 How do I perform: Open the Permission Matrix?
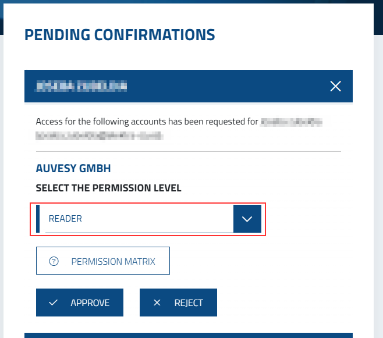(x=103, y=261)
